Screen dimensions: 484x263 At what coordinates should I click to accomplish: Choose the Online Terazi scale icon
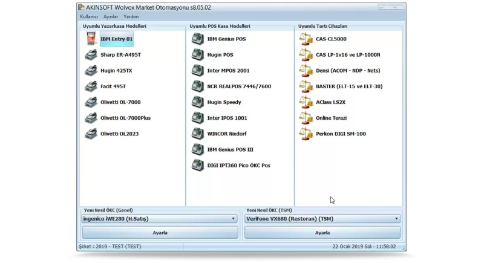(x=306, y=118)
